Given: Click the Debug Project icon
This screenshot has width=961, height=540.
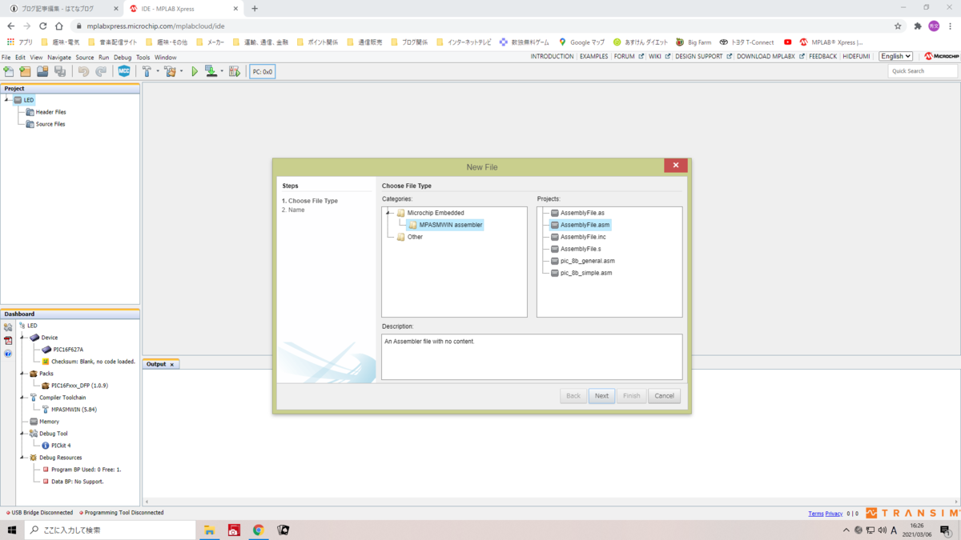Looking at the screenshot, I should coord(235,71).
